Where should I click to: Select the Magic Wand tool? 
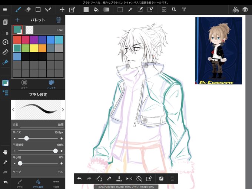(x=130, y=10)
